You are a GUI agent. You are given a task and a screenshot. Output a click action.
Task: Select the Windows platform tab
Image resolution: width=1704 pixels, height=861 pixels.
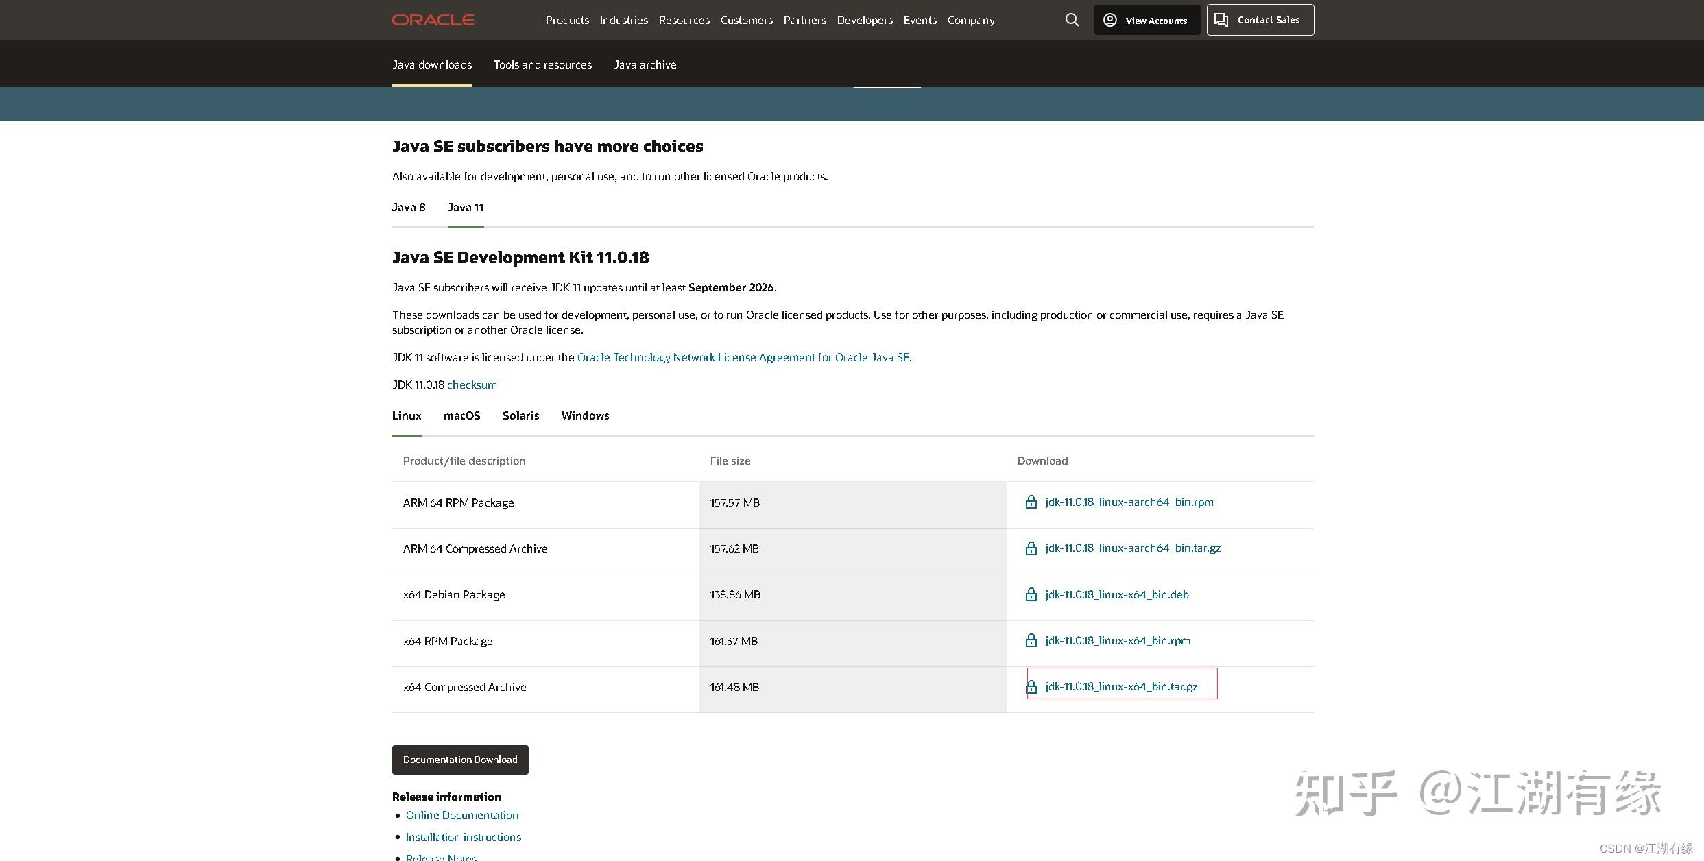click(585, 415)
